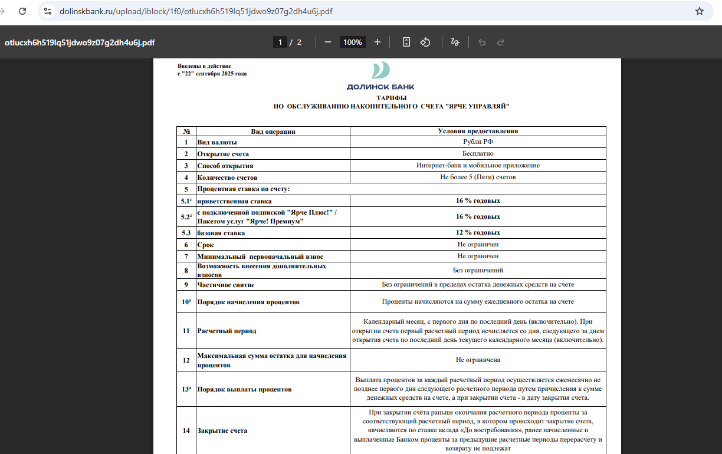Click the "Введены в действие" notice

[x=204, y=66]
